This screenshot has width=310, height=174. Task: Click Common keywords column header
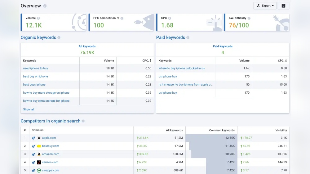222,130
